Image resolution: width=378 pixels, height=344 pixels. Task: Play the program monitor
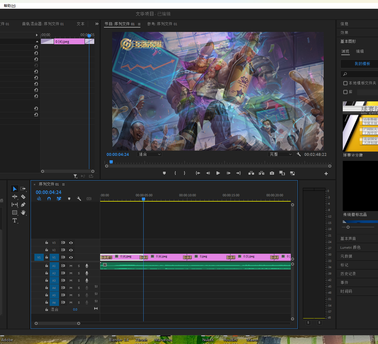coord(218,173)
